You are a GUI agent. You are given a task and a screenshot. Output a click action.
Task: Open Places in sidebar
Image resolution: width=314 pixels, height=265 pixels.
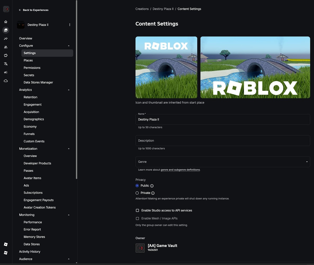[x=28, y=60]
